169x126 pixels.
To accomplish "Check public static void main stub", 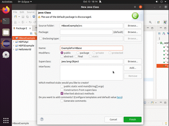I will 62,86.
